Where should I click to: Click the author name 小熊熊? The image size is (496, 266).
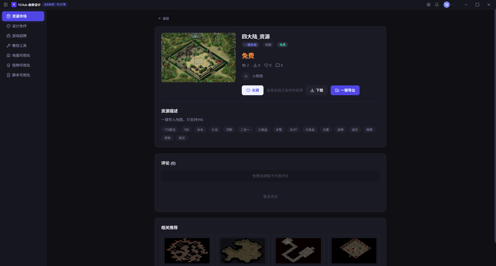click(x=258, y=76)
